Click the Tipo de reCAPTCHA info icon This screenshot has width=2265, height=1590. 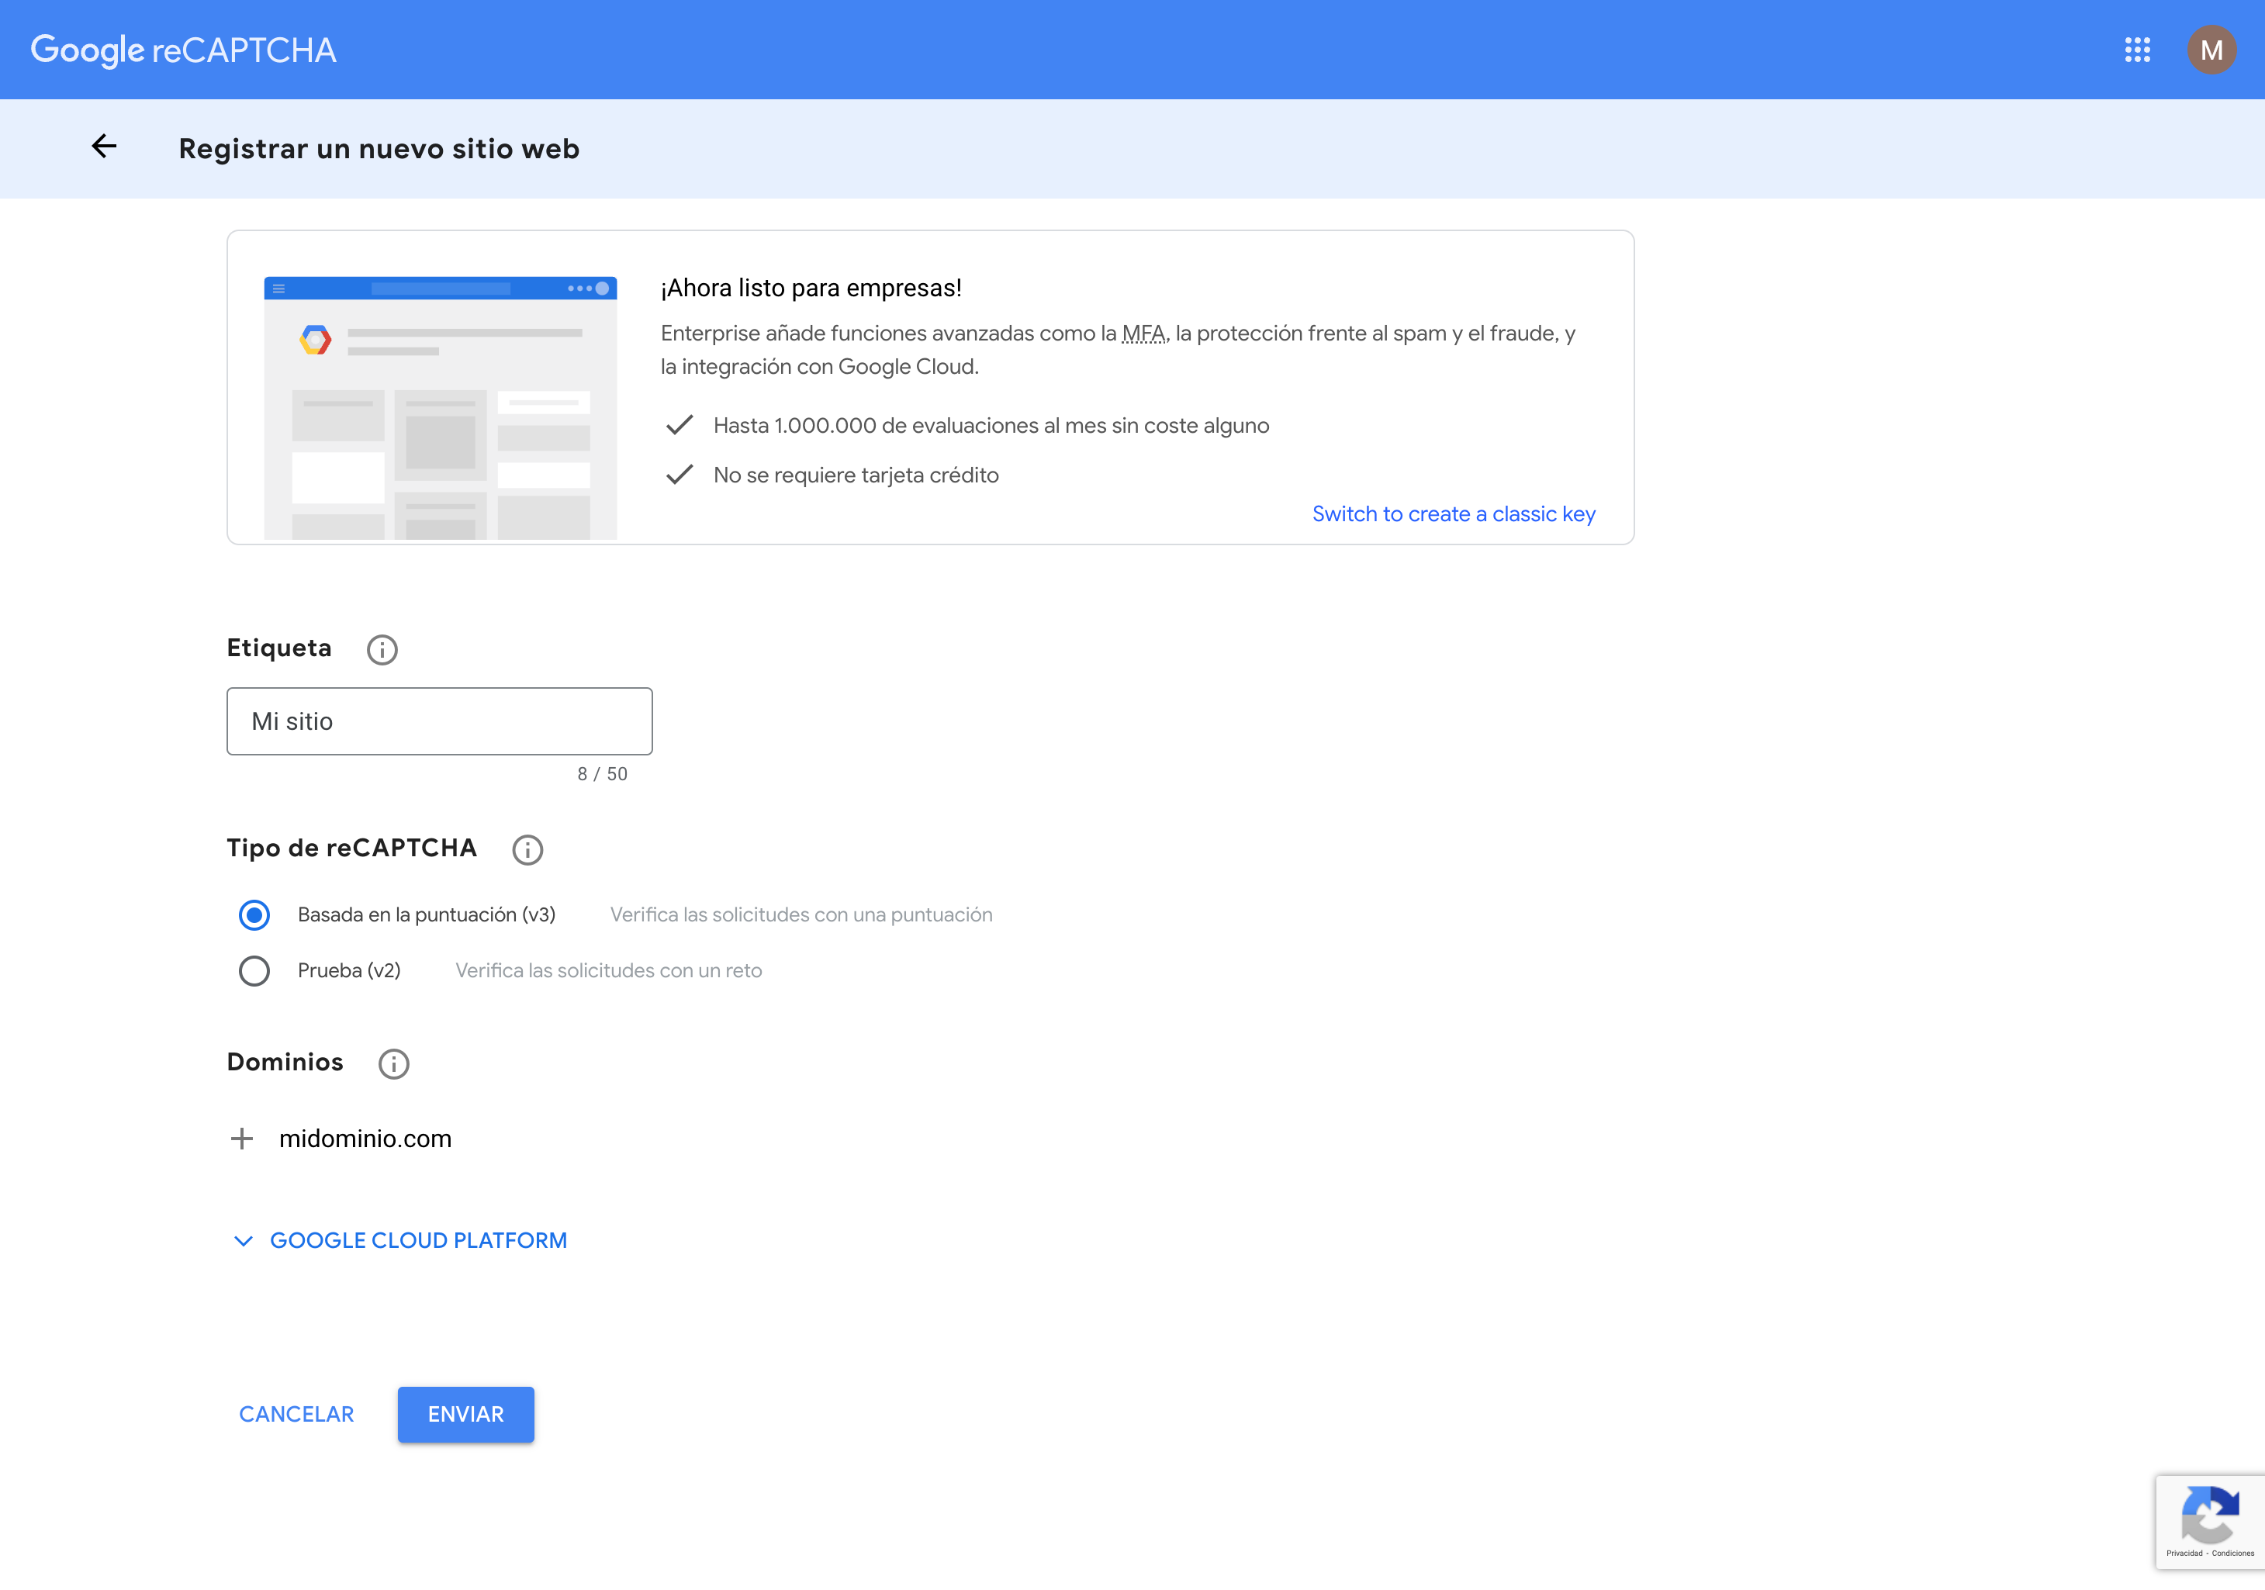(x=528, y=847)
